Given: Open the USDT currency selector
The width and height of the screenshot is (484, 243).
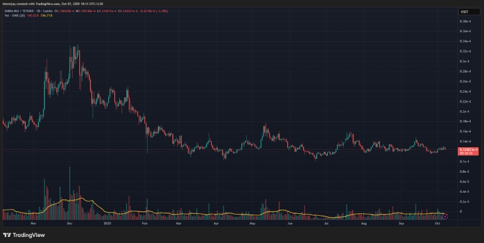Looking at the screenshot, I should pyautogui.click(x=465, y=11).
